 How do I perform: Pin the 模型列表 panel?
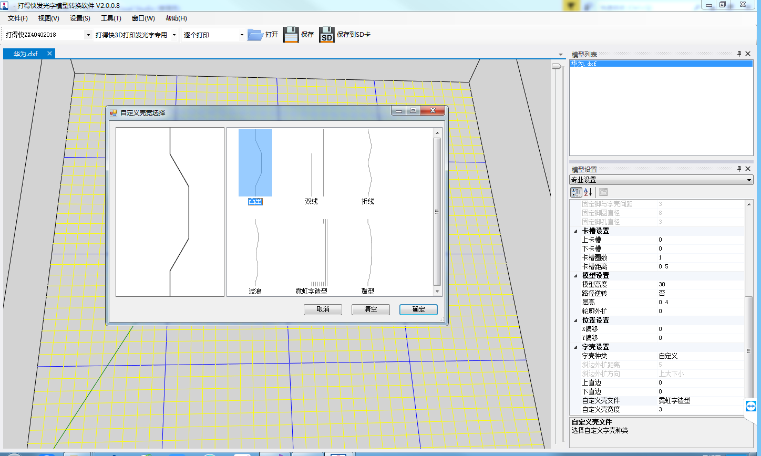click(x=739, y=54)
